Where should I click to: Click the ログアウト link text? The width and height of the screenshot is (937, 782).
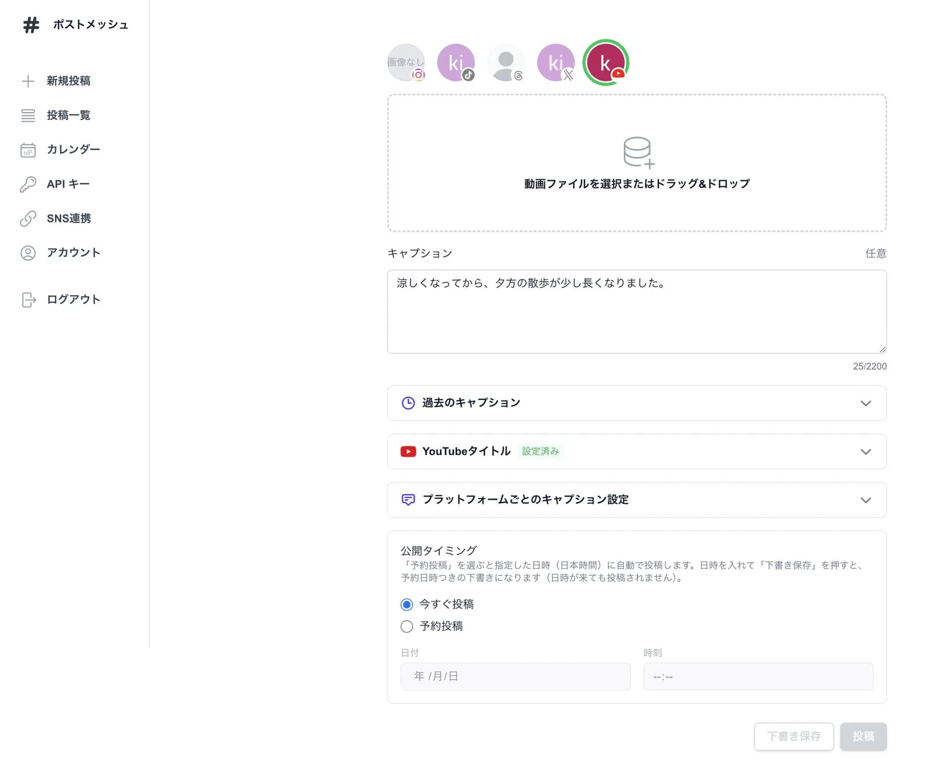point(74,300)
